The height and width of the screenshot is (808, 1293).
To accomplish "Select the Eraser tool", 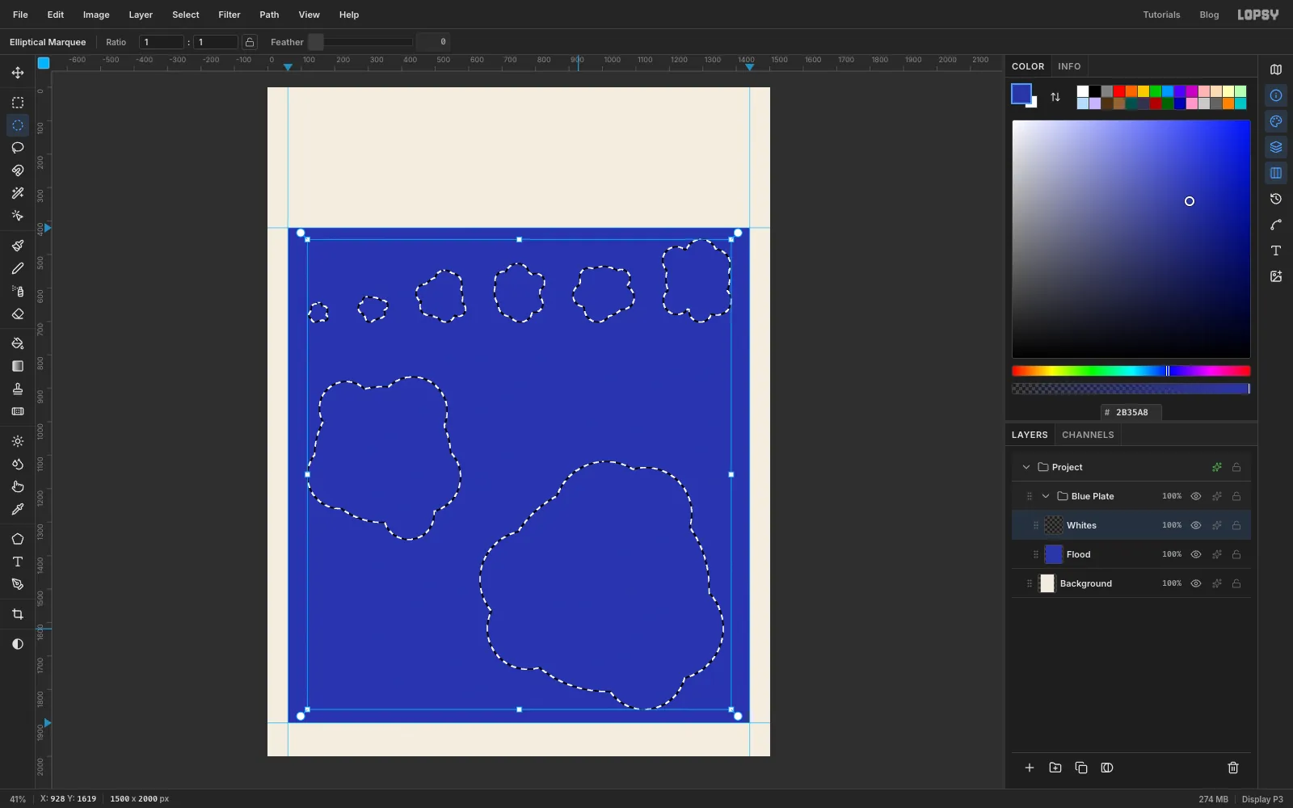I will [x=18, y=314].
